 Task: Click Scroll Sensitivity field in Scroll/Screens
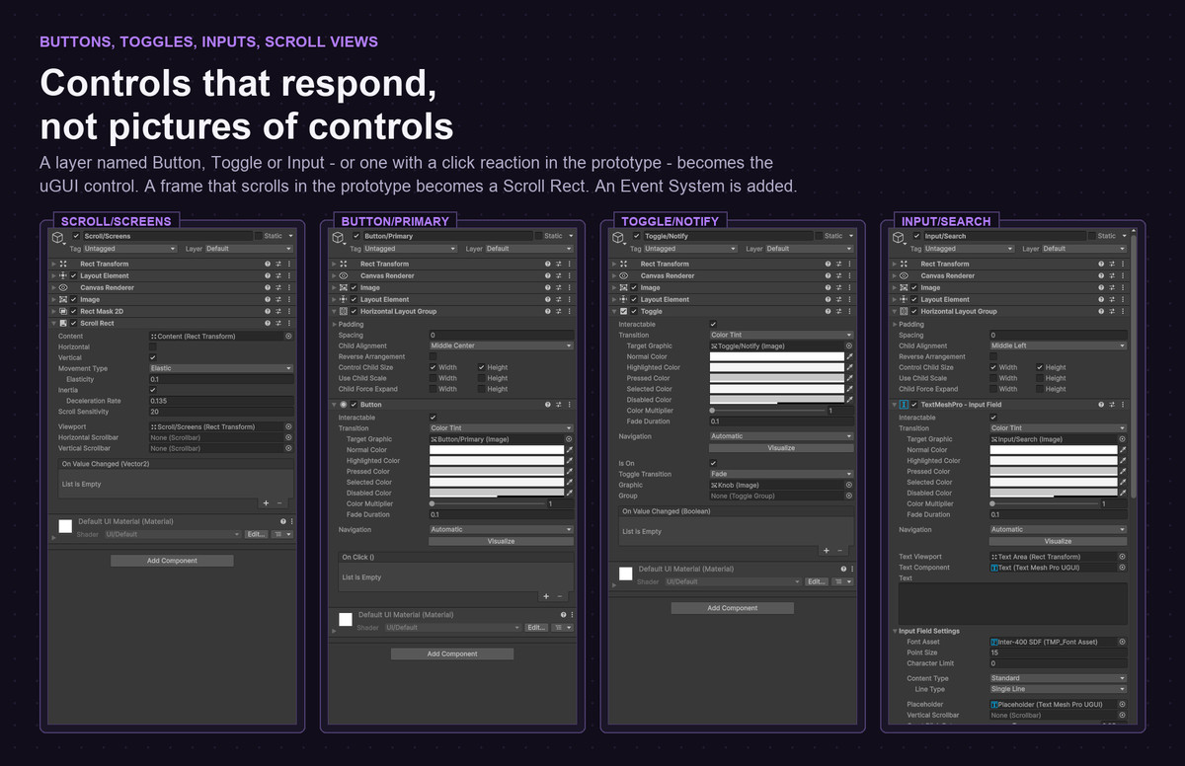[x=221, y=412]
